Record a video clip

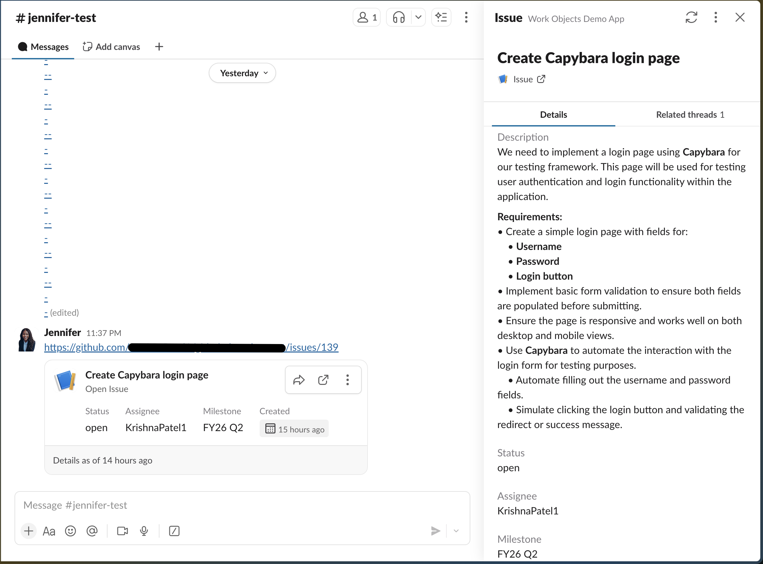point(122,531)
